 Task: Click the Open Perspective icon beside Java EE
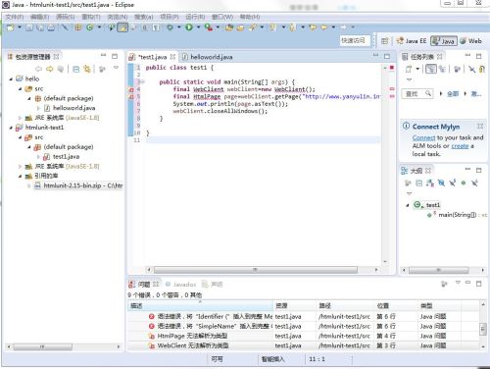point(384,41)
